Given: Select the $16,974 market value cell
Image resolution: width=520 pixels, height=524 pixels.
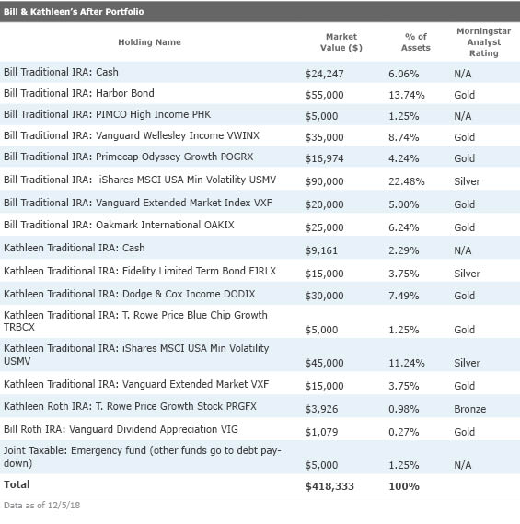Looking at the screenshot, I should (324, 158).
